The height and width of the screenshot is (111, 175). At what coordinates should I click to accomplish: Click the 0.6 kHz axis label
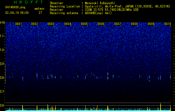(x=3, y=105)
